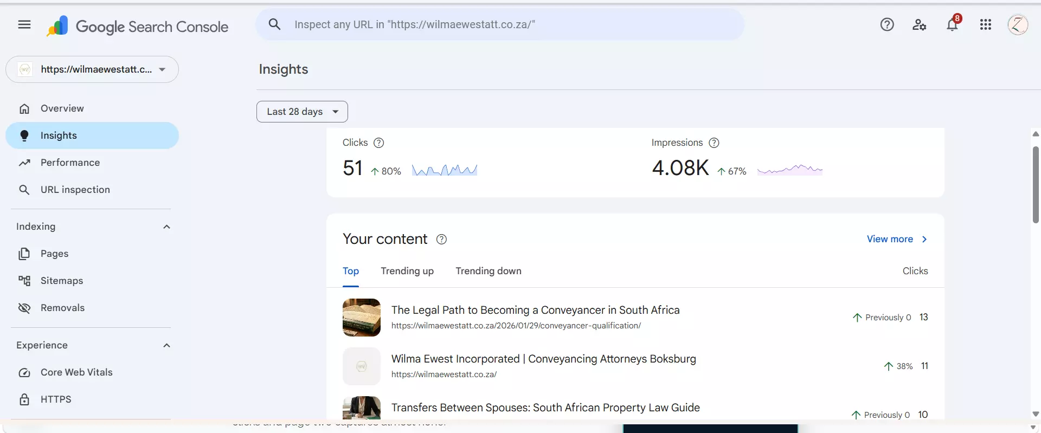Open Core Web Vitals in sidebar

(92, 372)
